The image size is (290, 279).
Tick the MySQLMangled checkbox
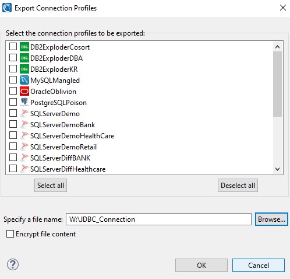[x=13, y=80]
